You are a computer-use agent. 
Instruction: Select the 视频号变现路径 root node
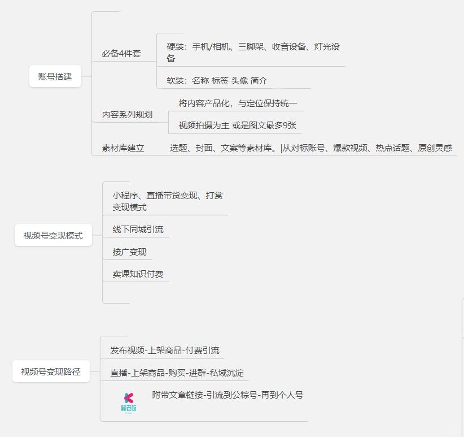point(51,371)
